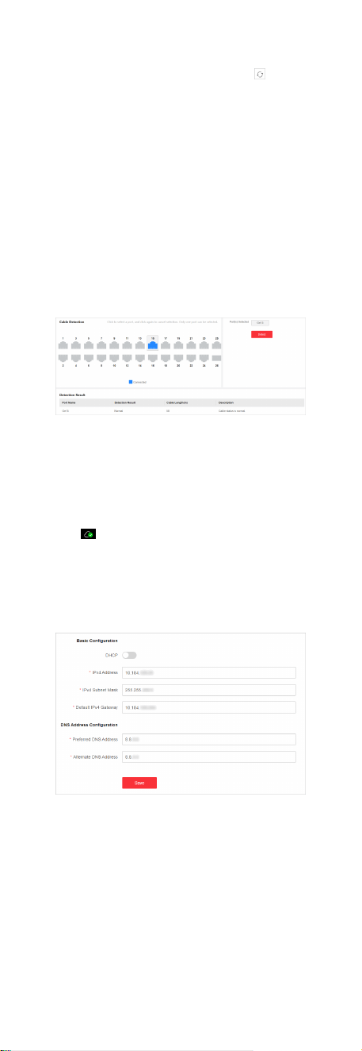
Task: Select port 5 in Cable Detection
Action: [x=89, y=345]
